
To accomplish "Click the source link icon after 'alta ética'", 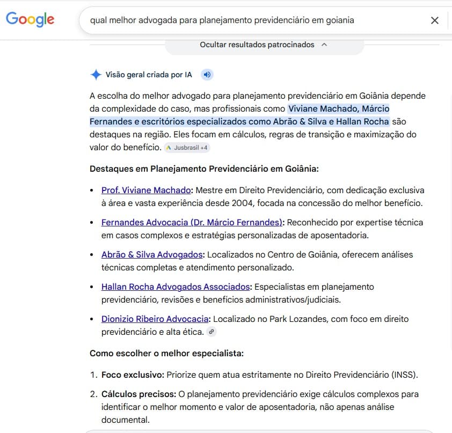I will (212, 332).
